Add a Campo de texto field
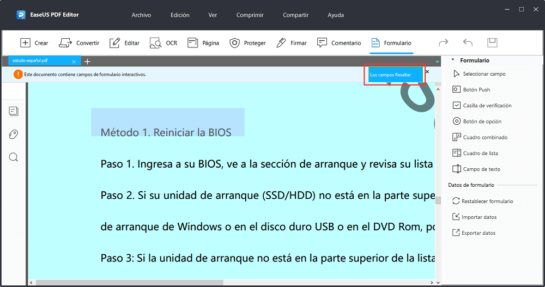The width and height of the screenshot is (545, 287). point(476,169)
